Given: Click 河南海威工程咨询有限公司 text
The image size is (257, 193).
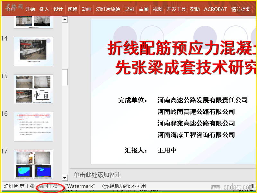Looking at the screenshot, I should [196, 135].
